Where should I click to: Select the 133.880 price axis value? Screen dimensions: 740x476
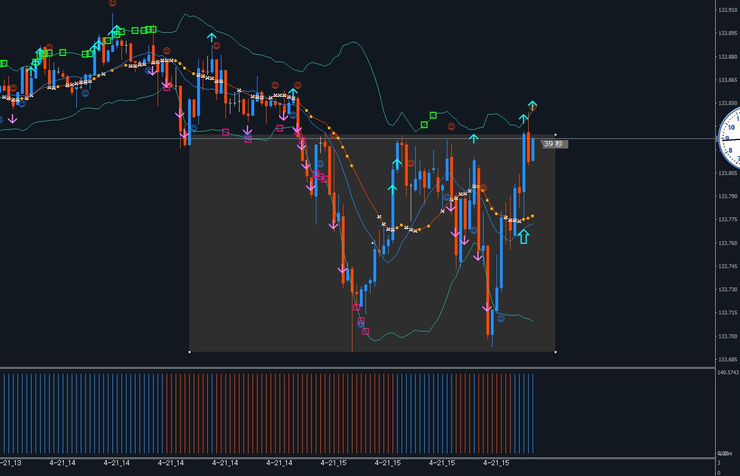728,57
